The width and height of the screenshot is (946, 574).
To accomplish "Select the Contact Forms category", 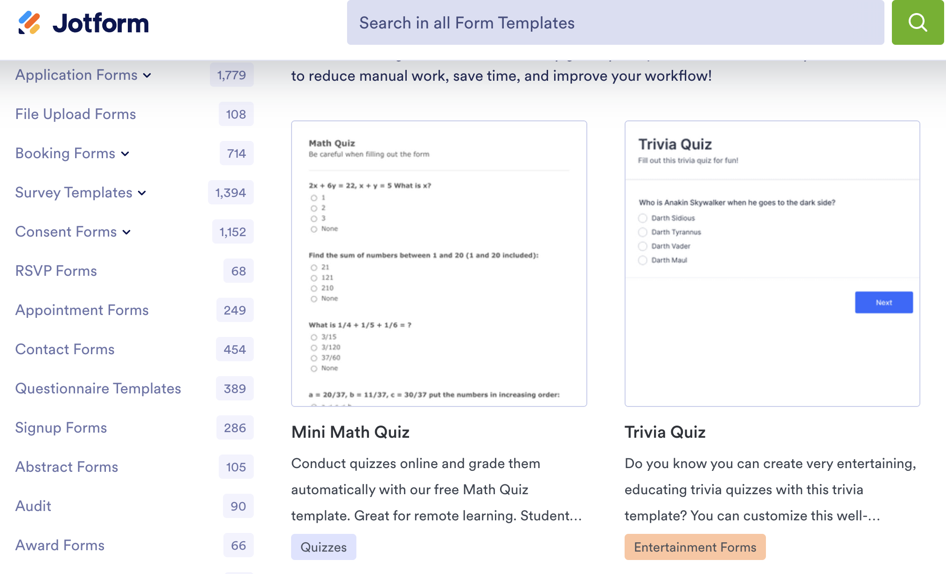I will [65, 350].
